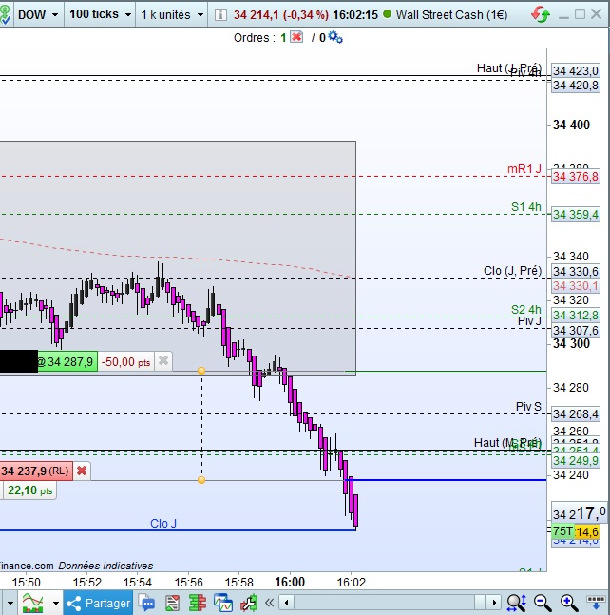The image size is (610, 615).
Task: Open the 100 ticks timeframe dropdown
Action: (100, 14)
